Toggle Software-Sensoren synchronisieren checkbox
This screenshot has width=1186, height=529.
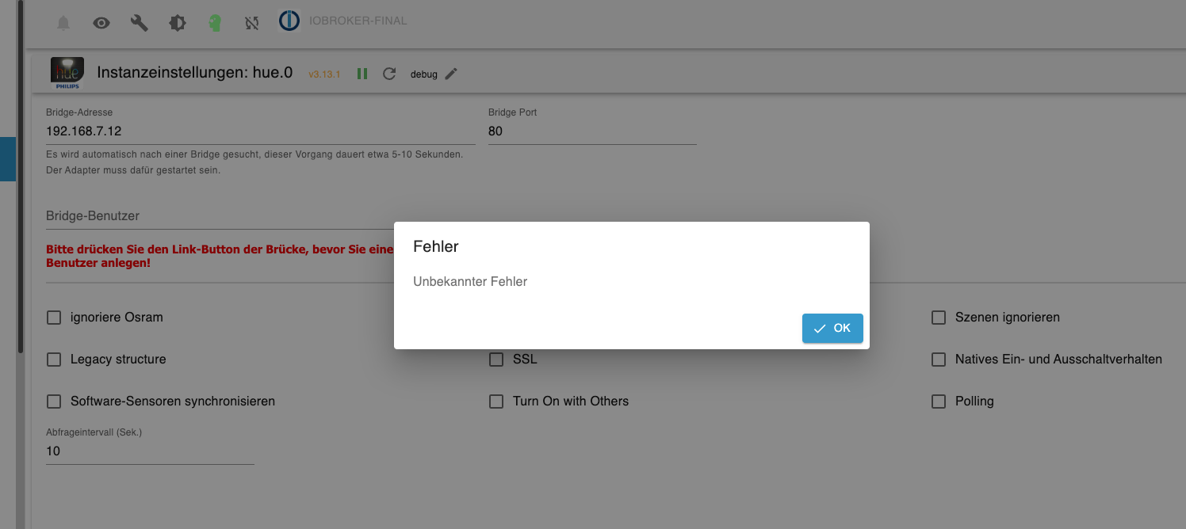tap(54, 402)
